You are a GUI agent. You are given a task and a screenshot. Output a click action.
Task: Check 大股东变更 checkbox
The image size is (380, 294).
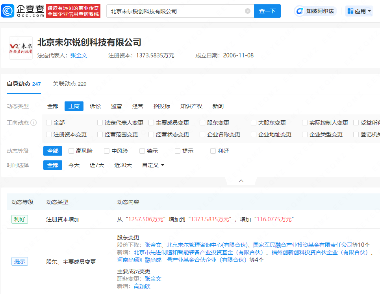[x=254, y=123]
